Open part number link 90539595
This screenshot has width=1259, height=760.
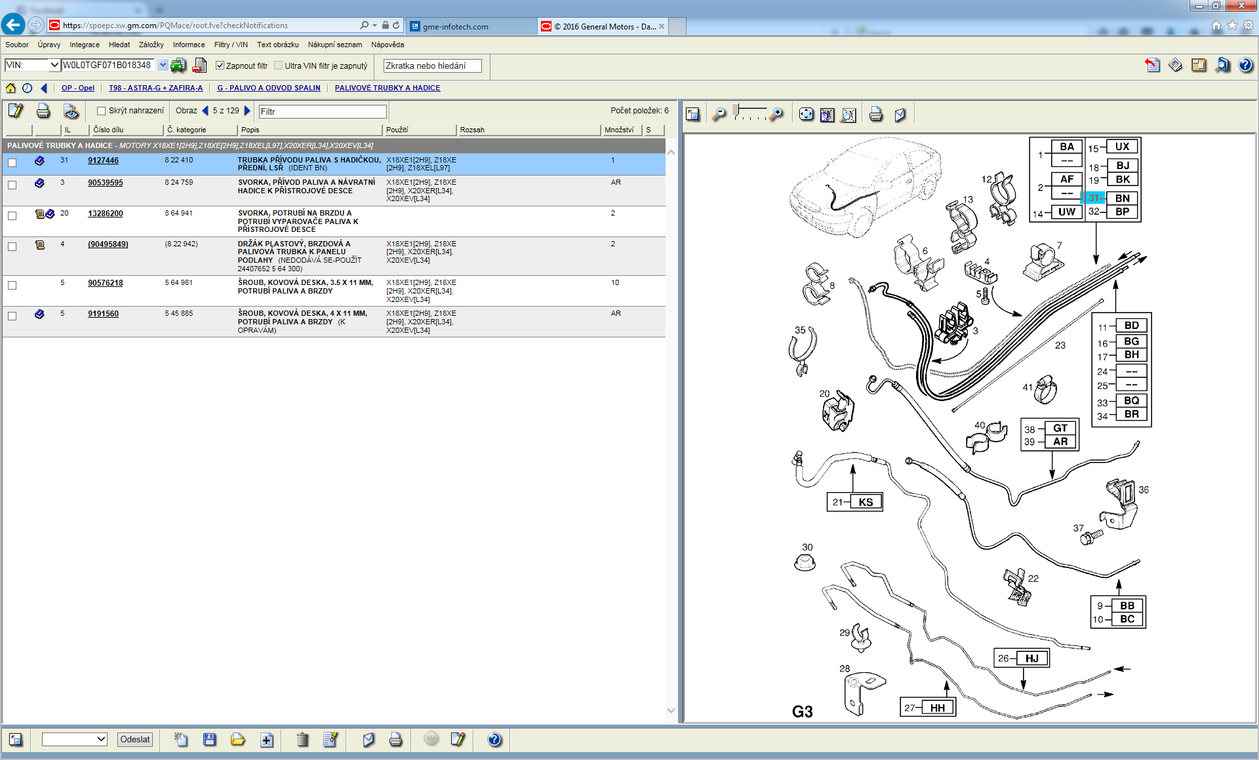105,183
